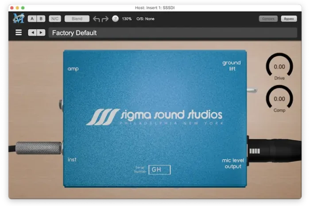
Task: Go to the previous preset arrow
Action: coord(32,32)
